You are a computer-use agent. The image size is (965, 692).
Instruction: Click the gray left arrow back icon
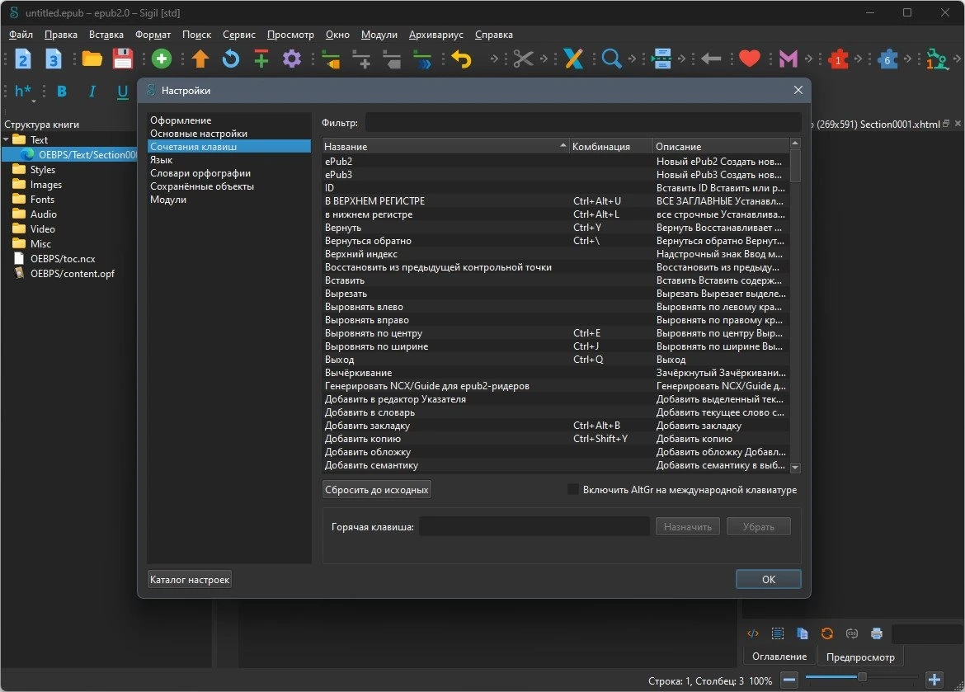point(711,59)
